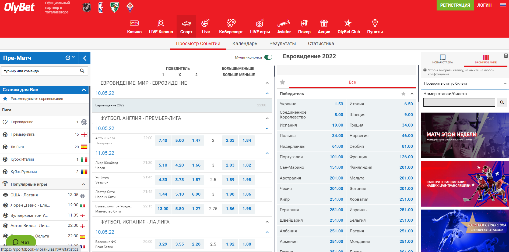Open the LIVE-трансляций schedule banner
Screen dimensions: 509x252
click(x=465, y=184)
